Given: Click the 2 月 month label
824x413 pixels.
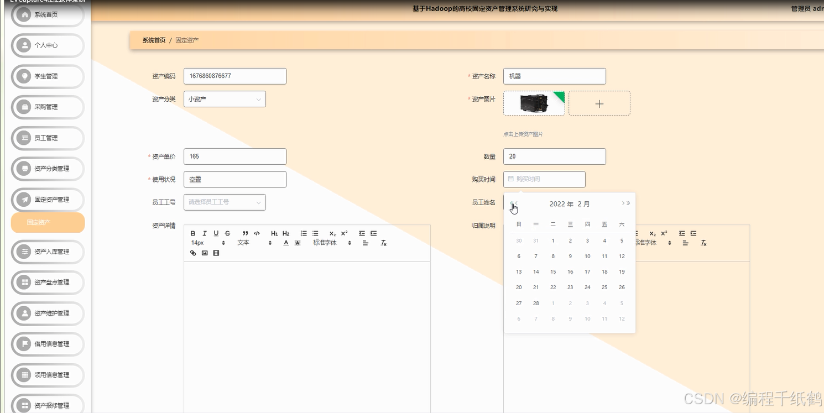Looking at the screenshot, I should pos(583,204).
